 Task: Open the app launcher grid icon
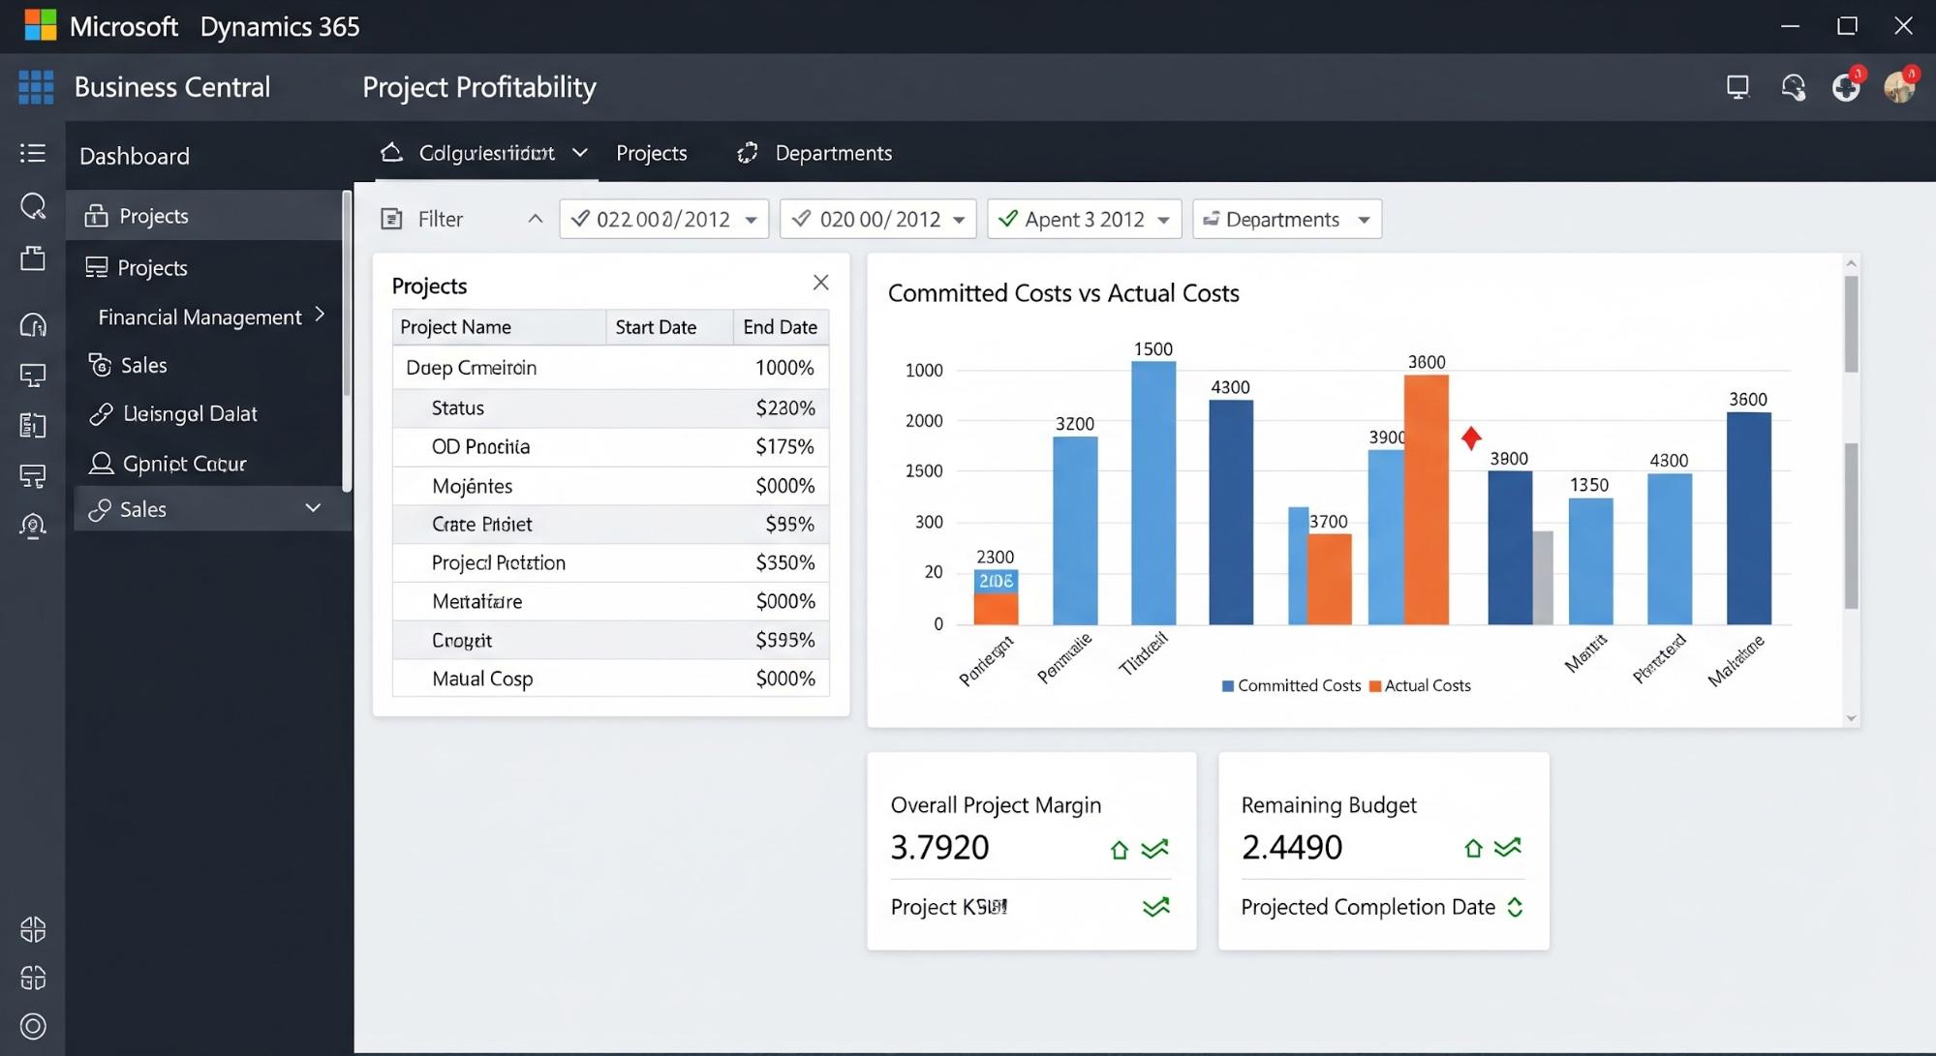(36, 87)
